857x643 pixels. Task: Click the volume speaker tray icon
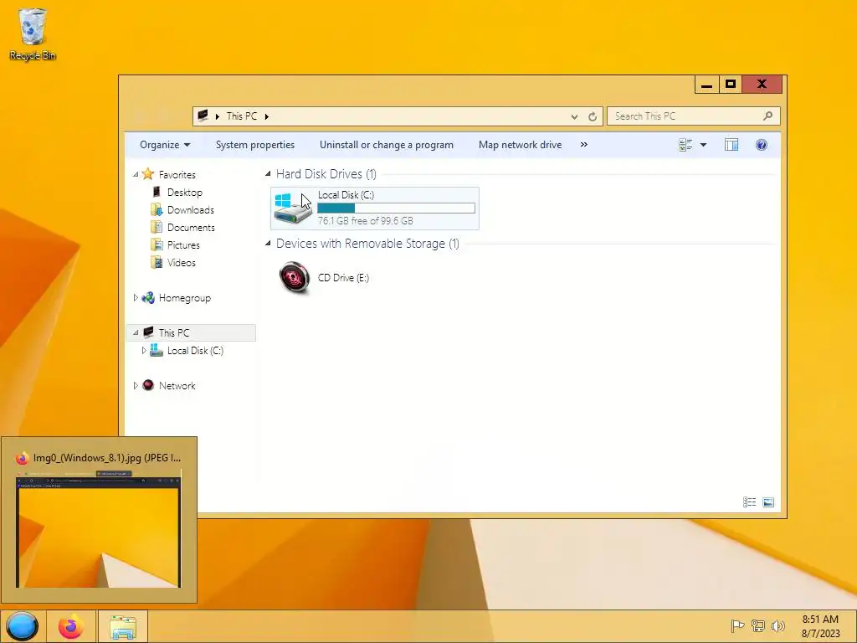[x=777, y=625]
